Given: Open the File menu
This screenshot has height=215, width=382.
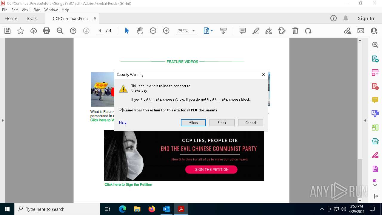Looking at the screenshot, I should click(5, 10).
